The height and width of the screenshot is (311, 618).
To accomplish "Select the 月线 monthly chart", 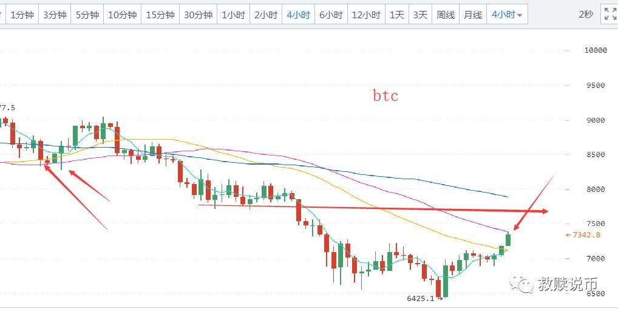I will click(473, 15).
